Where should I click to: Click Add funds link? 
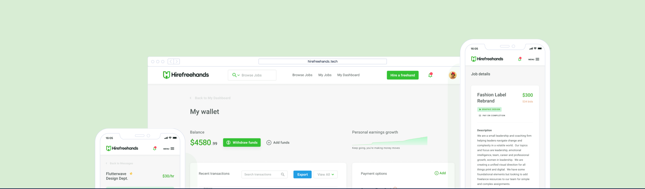click(278, 143)
